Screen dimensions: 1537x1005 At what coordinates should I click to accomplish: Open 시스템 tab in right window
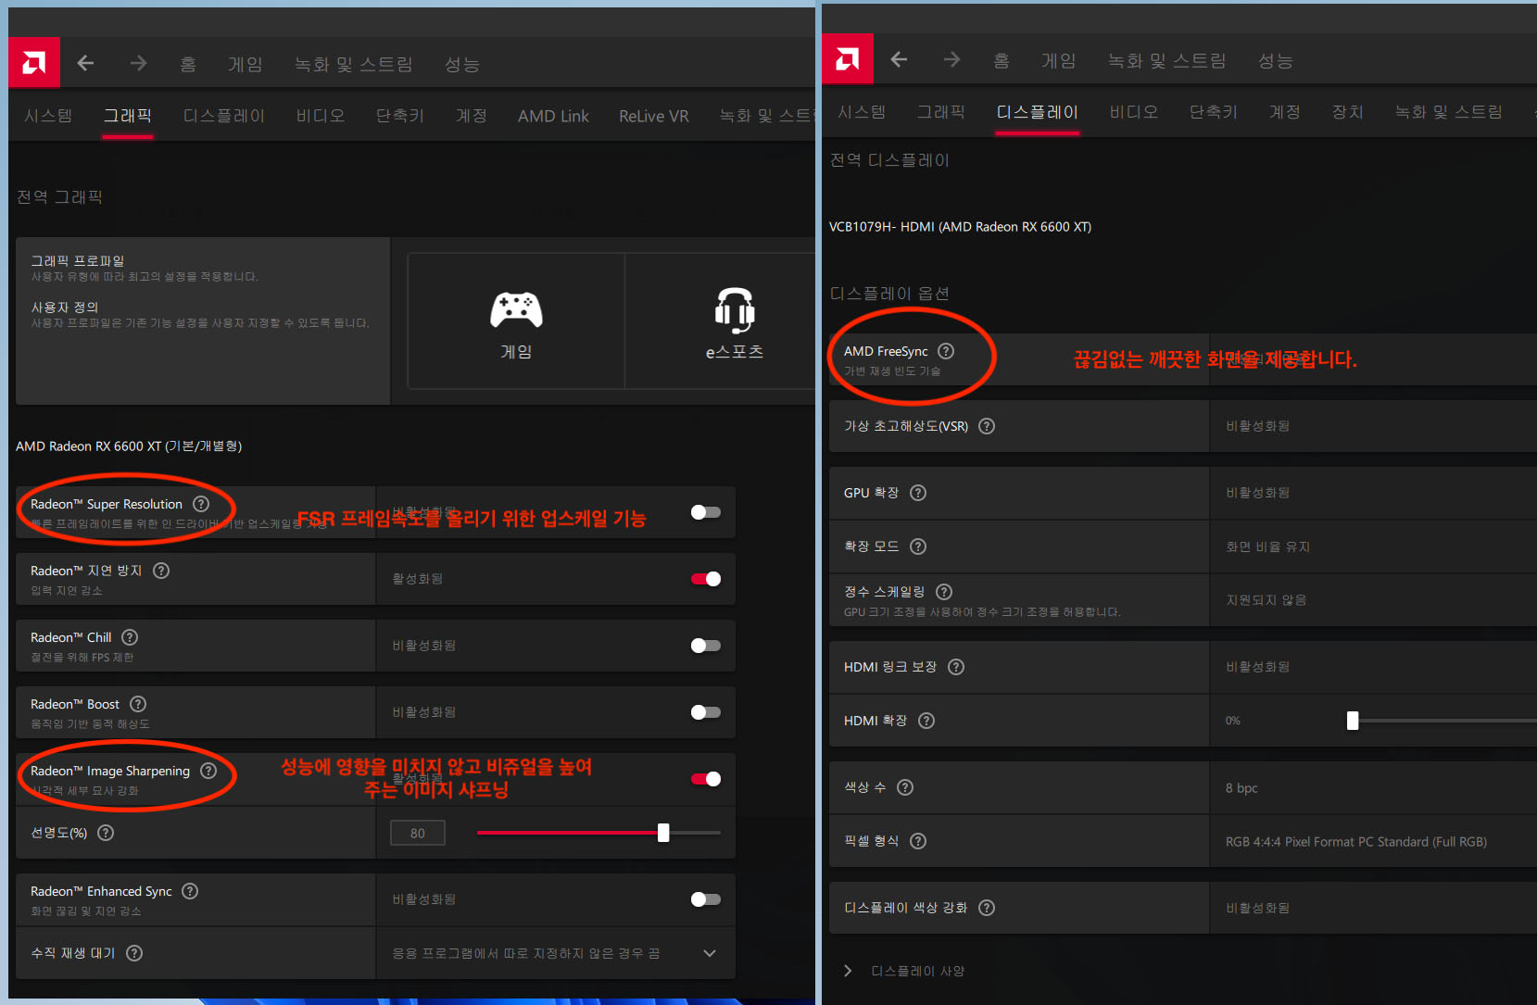[862, 112]
